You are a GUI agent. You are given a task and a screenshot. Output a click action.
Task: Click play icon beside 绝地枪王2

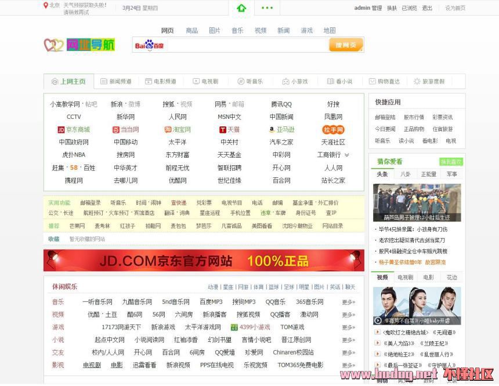click(377, 354)
